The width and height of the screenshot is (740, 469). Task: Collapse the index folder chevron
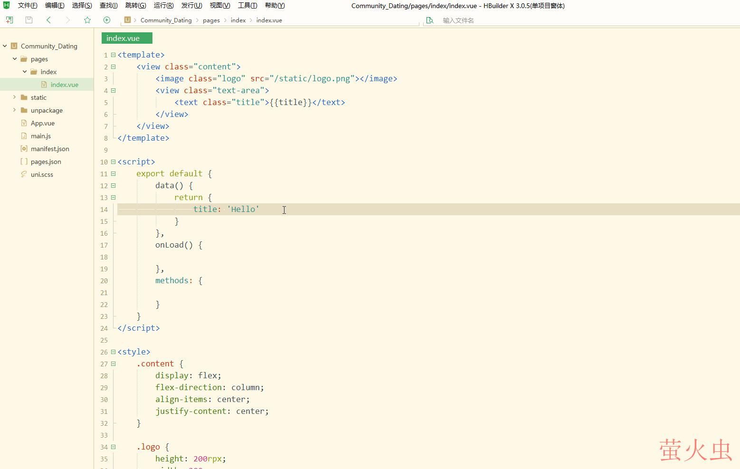[25, 72]
